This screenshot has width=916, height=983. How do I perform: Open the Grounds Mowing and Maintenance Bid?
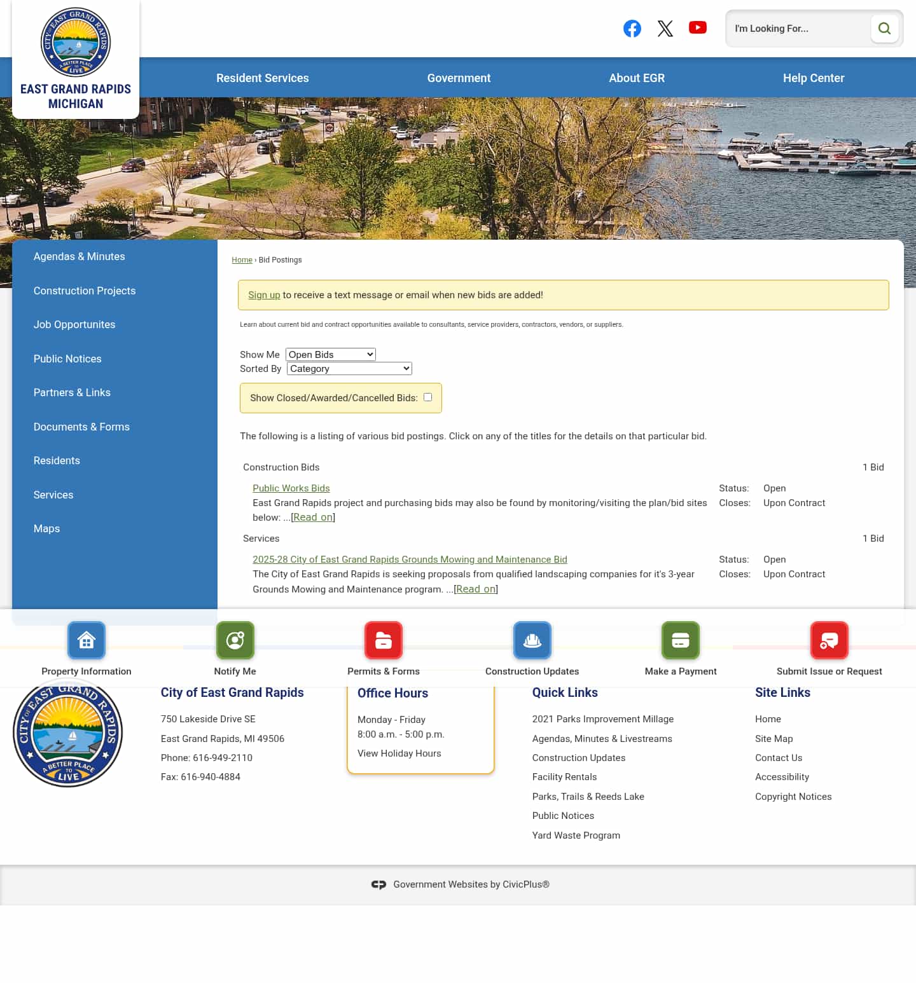coord(410,560)
